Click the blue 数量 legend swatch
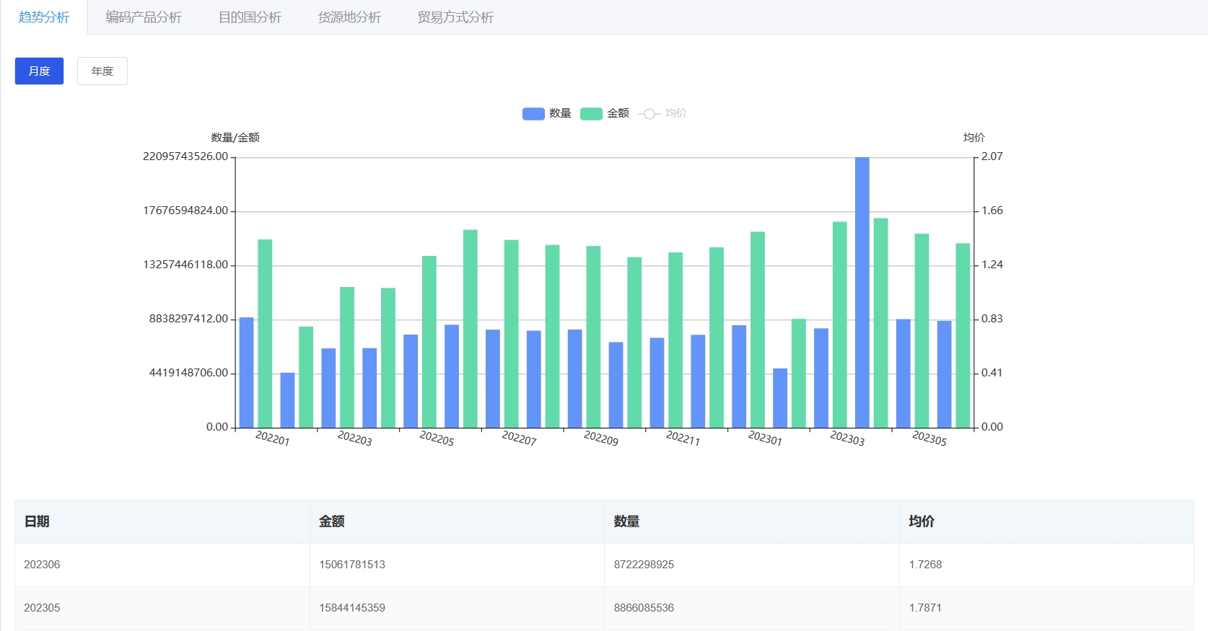Screen dimensions: 1208x631 point(533,113)
